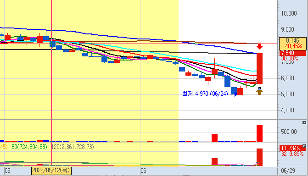308x176 pixels.
Task: Click the 5,000 price axis label
Action: click(287, 94)
